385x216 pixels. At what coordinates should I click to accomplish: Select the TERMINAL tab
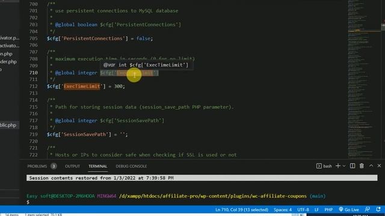[x=97, y=166]
